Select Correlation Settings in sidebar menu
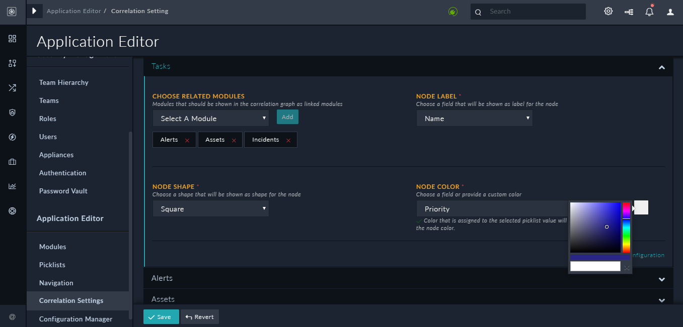The image size is (683, 327). point(70,300)
